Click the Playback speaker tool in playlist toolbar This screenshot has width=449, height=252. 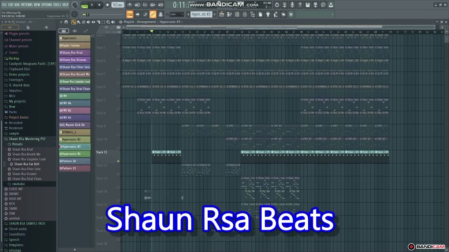[113, 22]
